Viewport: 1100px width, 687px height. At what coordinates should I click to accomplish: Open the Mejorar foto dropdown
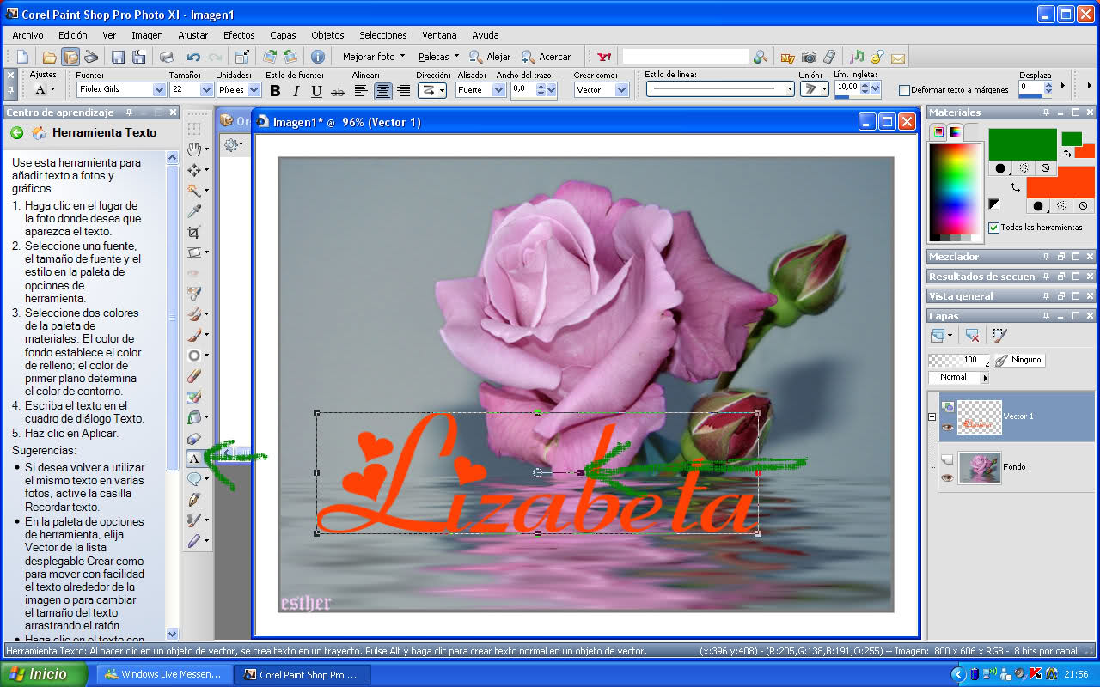click(374, 57)
